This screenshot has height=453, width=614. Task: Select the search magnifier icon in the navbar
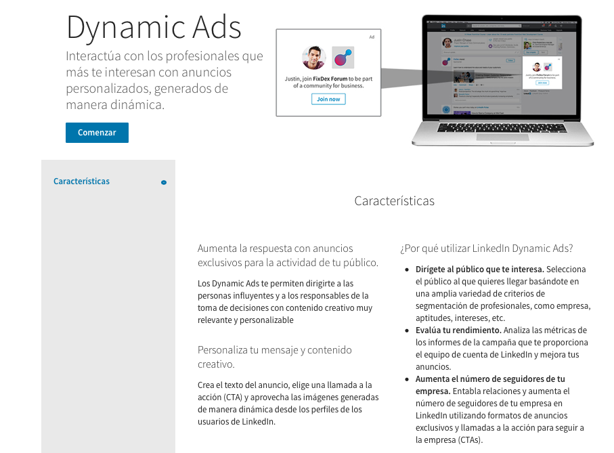pyautogui.click(x=520, y=26)
